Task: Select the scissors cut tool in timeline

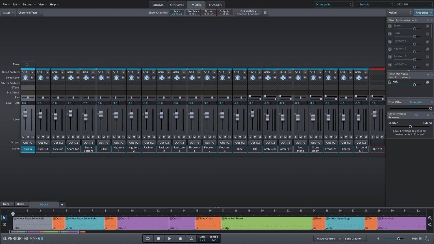Action: 4,224
